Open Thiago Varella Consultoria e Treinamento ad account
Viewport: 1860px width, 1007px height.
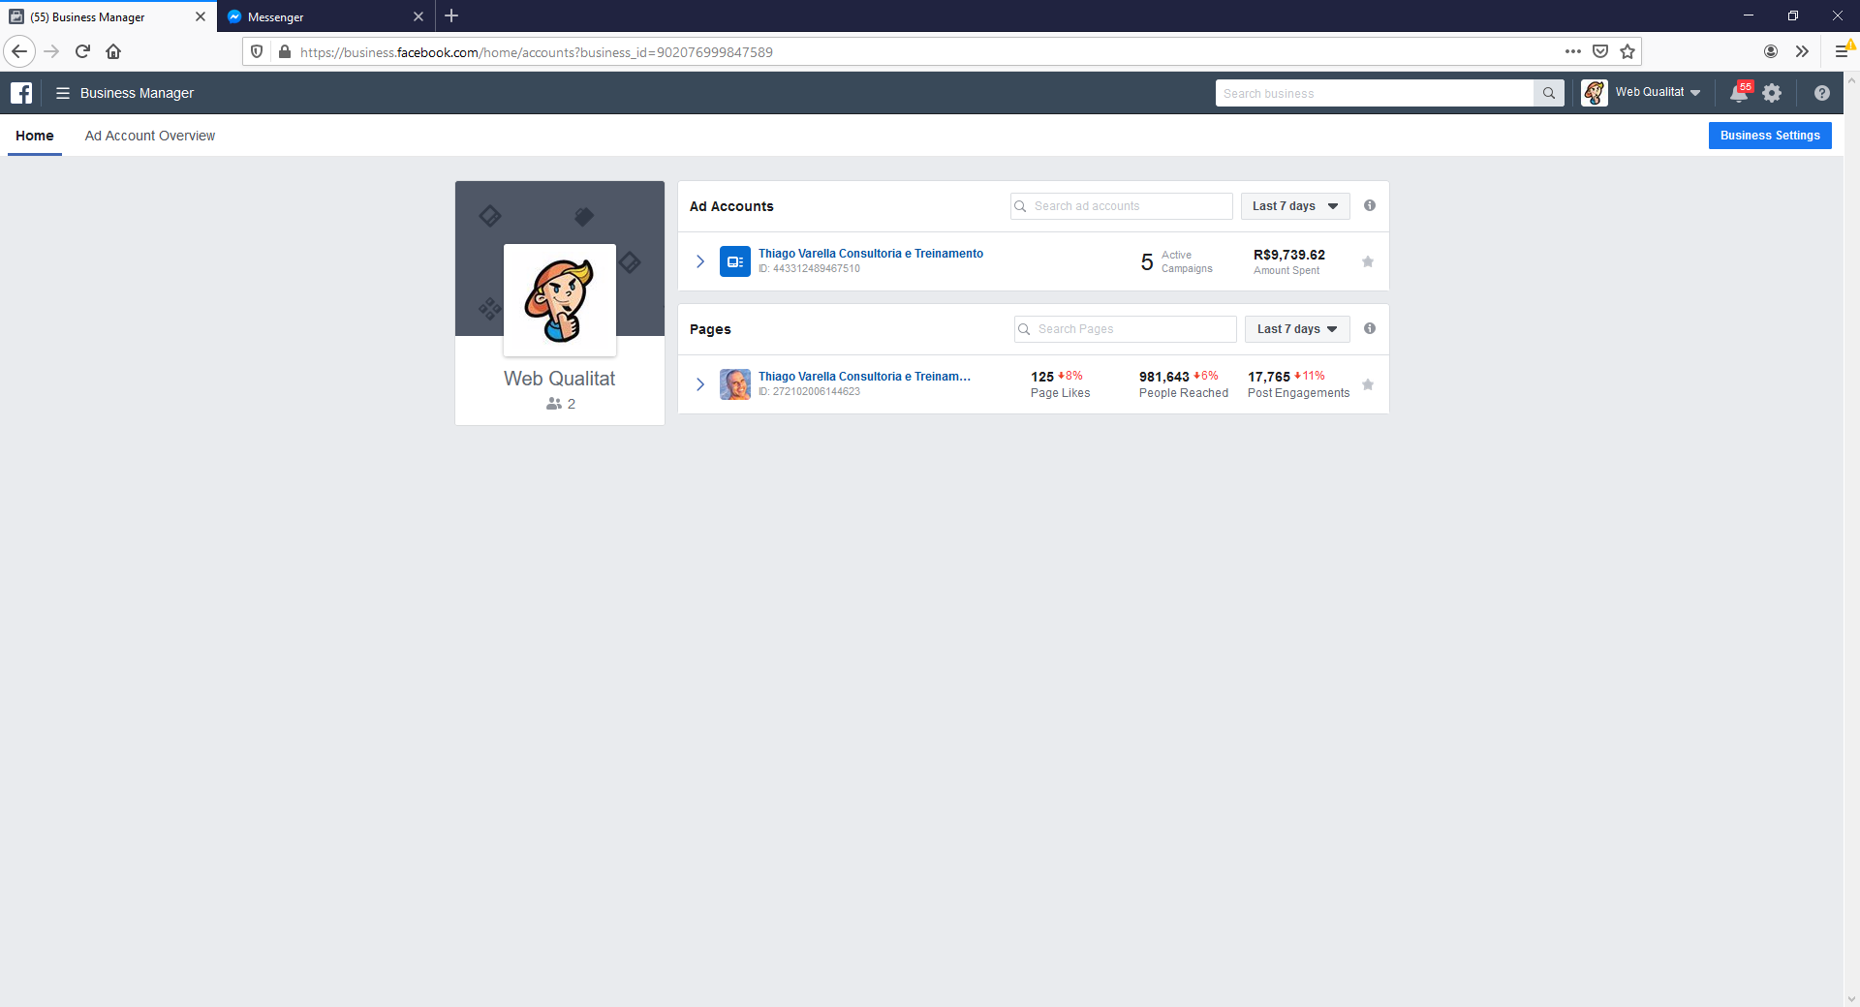tap(871, 254)
